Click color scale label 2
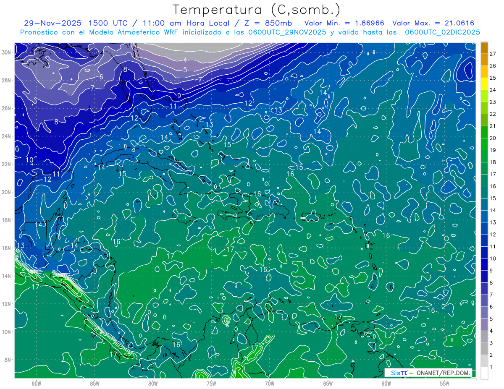 click(x=492, y=355)
